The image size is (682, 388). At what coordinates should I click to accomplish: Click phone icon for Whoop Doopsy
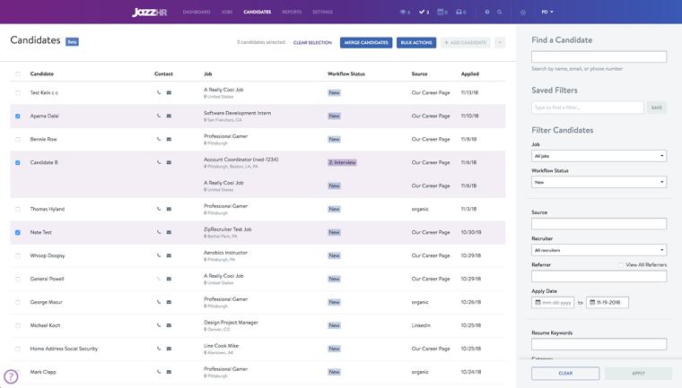(x=159, y=255)
